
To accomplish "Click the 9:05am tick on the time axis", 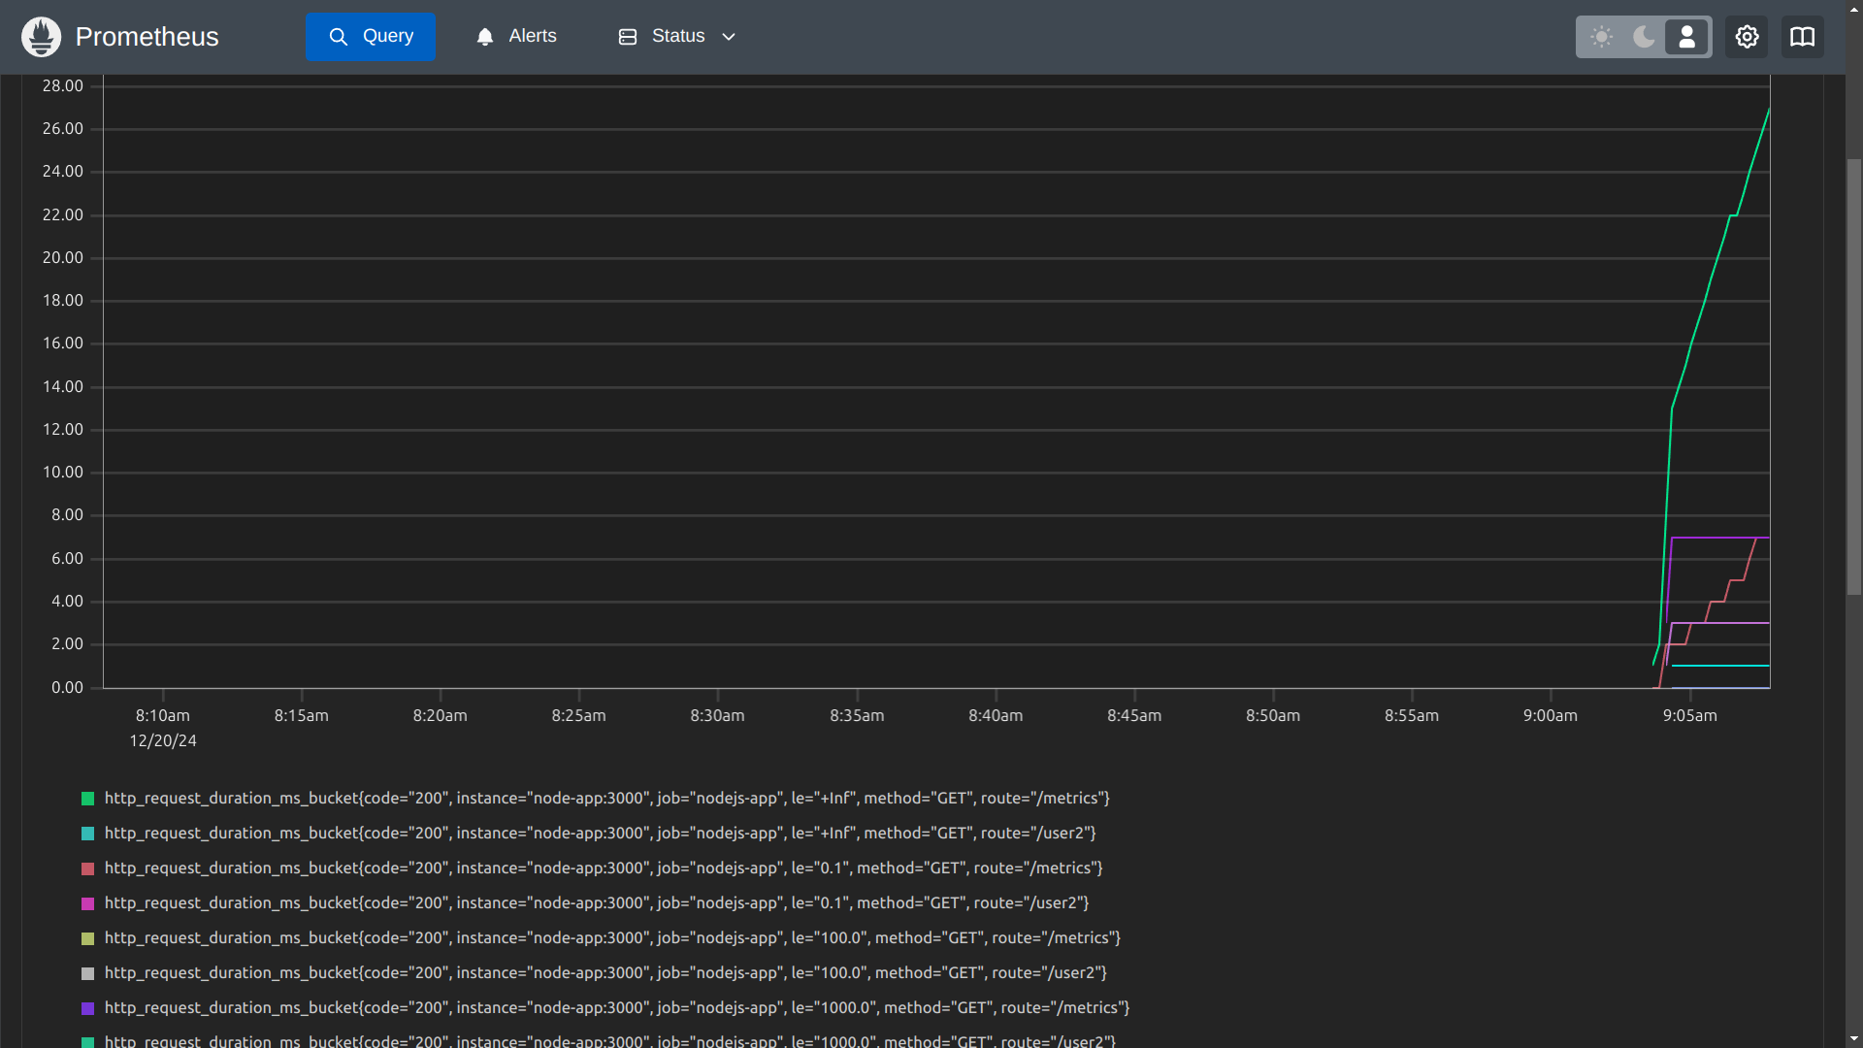I will click(x=1689, y=716).
